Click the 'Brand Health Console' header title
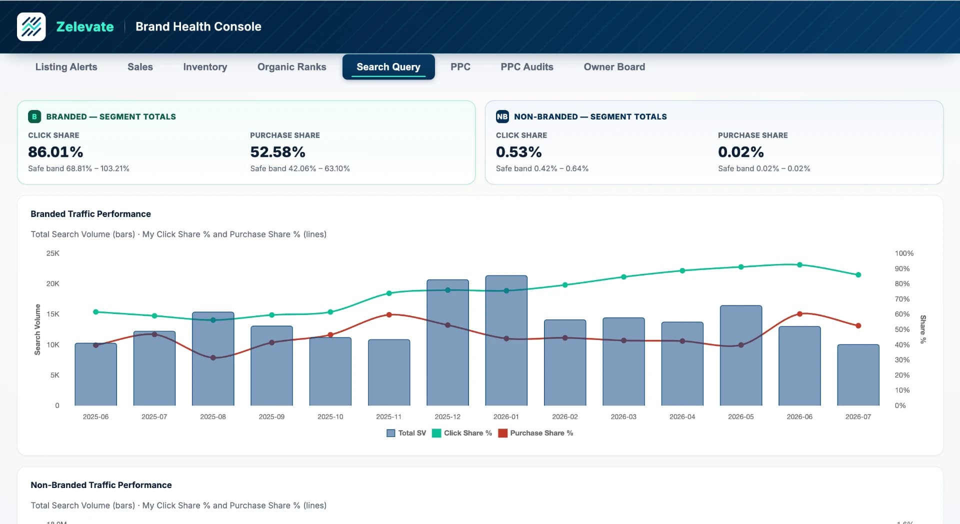Viewport: 960px width, 524px height. [198, 26]
